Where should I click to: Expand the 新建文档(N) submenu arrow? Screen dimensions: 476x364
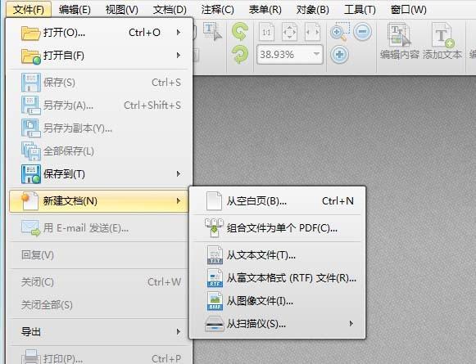pos(179,200)
